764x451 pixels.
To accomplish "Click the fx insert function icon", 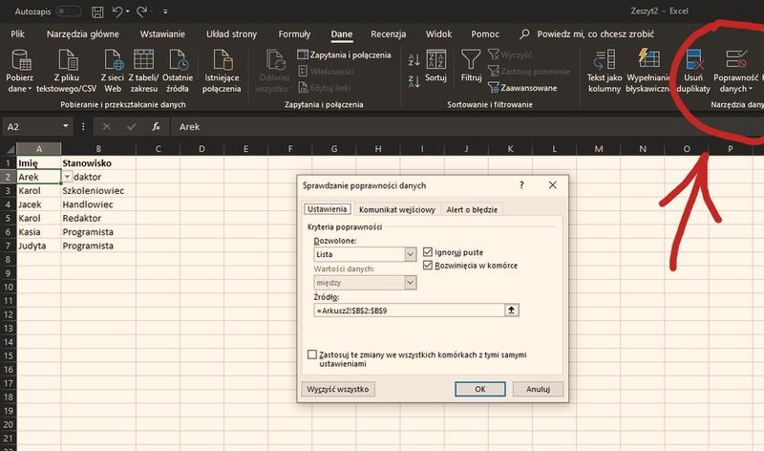I will (156, 127).
